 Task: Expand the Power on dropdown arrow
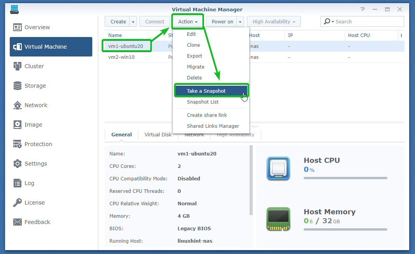pyautogui.click(x=240, y=22)
